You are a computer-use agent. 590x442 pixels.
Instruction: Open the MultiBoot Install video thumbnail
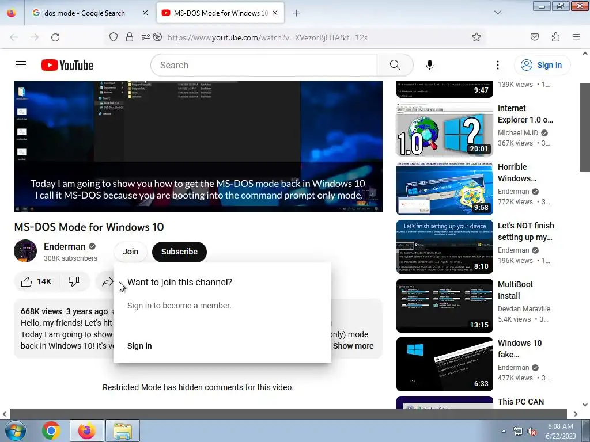coord(444,305)
